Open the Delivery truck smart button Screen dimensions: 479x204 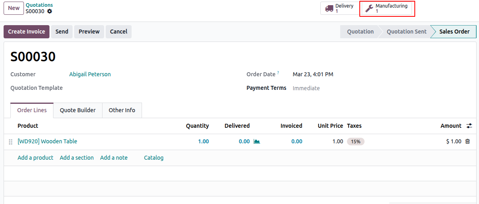click(x=341, y=8)
